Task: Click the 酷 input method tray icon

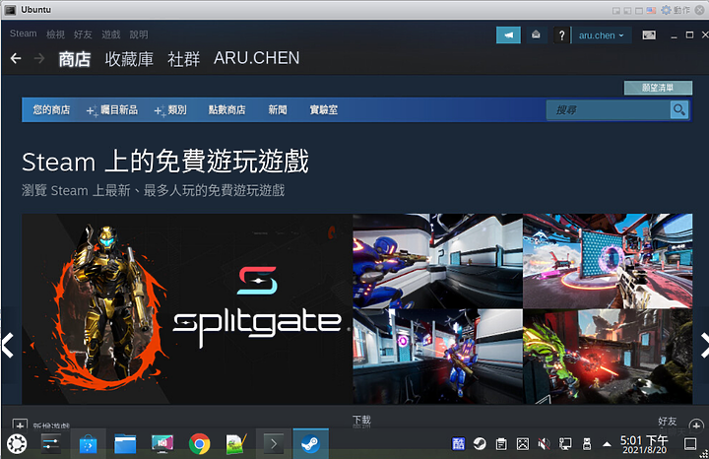Action: point(459,444)
